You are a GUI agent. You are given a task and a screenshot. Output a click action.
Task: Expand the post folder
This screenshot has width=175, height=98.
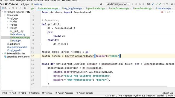(x=8, y=25)
